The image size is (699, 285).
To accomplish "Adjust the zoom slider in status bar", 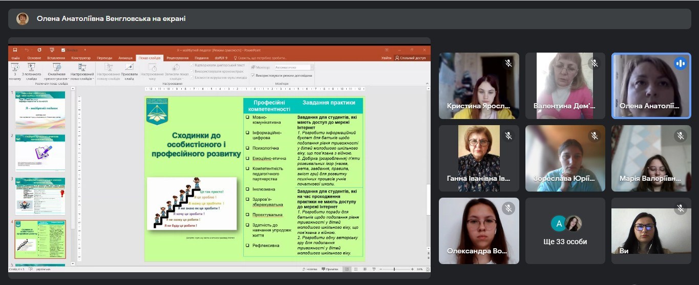I will pyautogui.click(x=394, y=269).
